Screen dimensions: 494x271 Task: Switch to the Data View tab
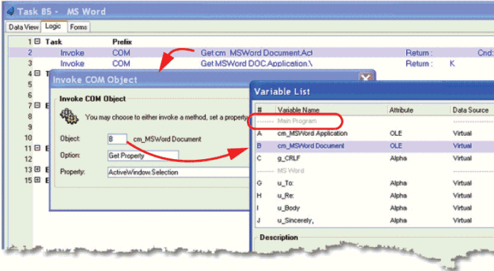pos(23,28)
